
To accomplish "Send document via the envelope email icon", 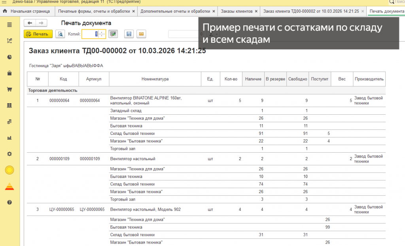I will pyautogui.click(x=141, y=34).
